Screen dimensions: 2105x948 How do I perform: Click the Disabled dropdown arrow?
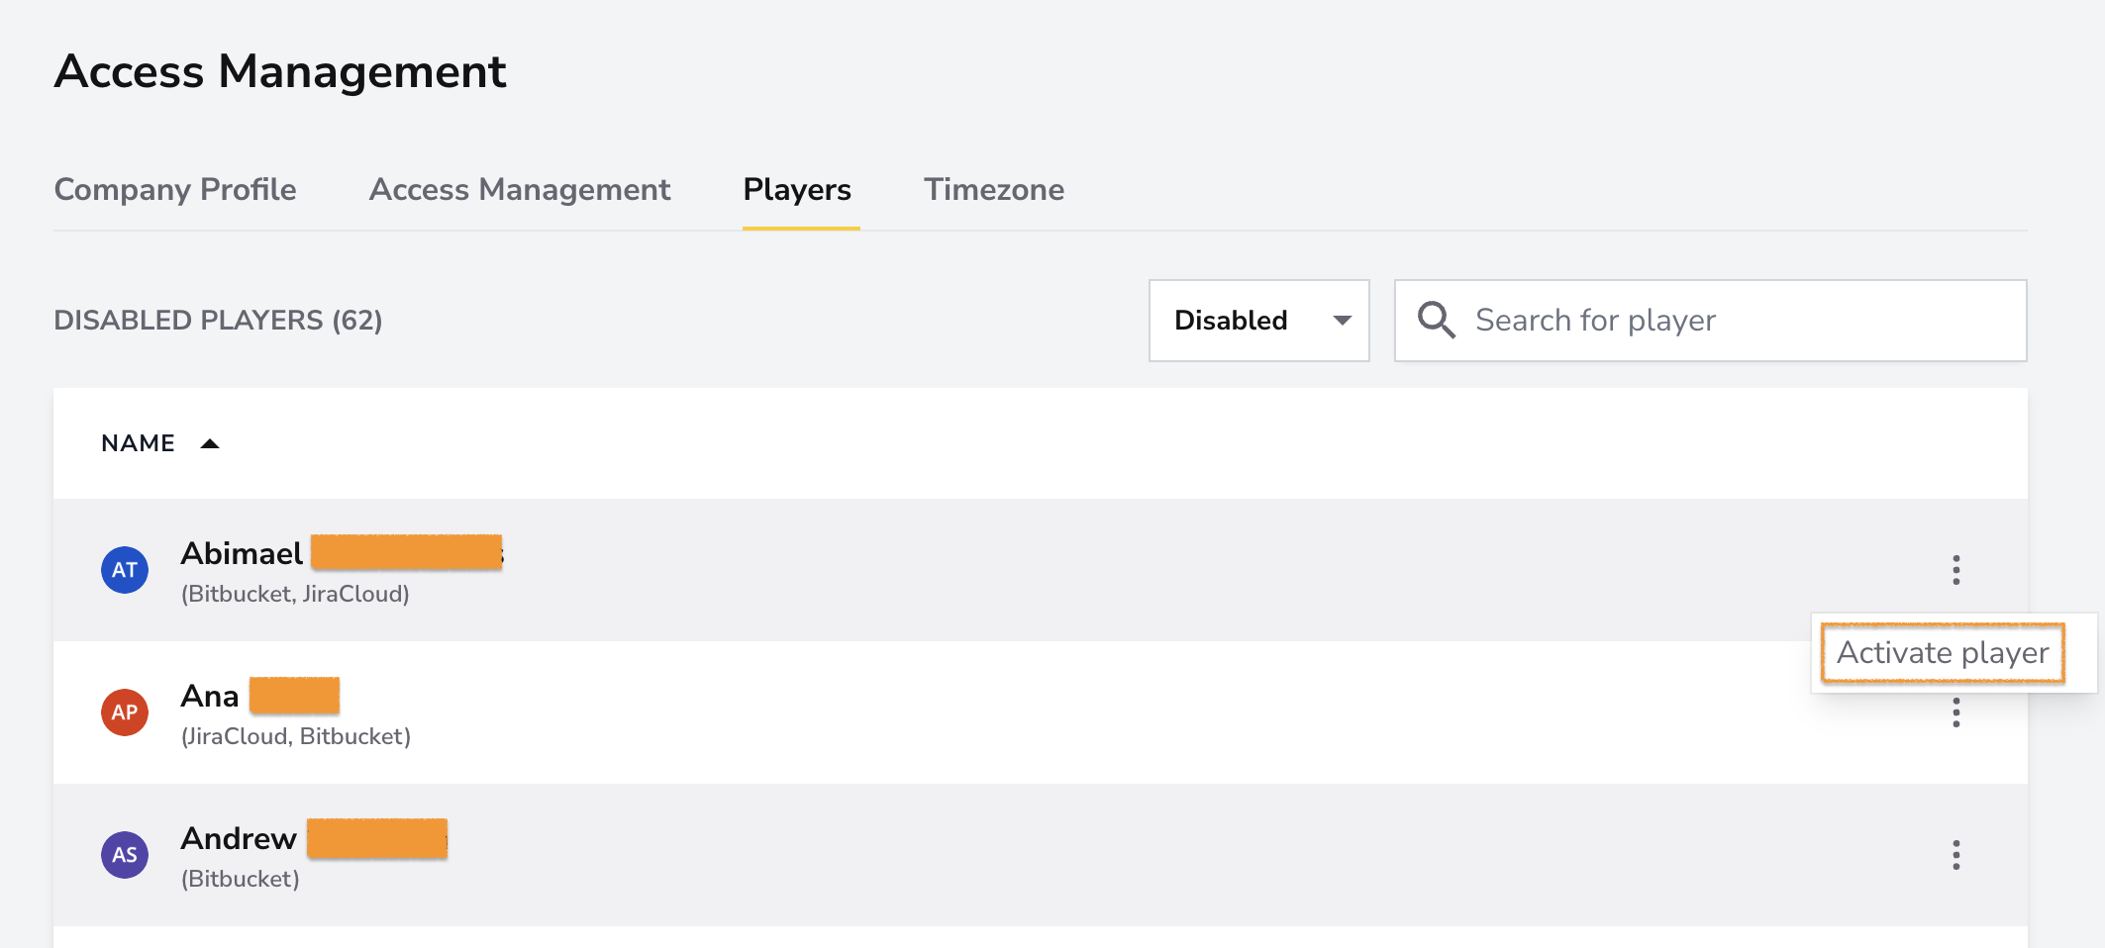click(1343, 321)
